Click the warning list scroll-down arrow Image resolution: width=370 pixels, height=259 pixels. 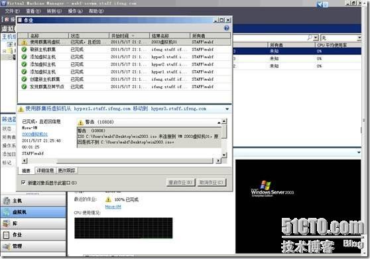pos(224,155)
